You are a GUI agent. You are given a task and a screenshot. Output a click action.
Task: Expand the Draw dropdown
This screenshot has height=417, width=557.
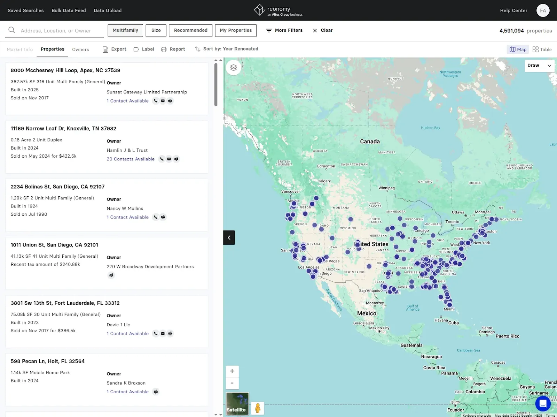pos(539,66)
